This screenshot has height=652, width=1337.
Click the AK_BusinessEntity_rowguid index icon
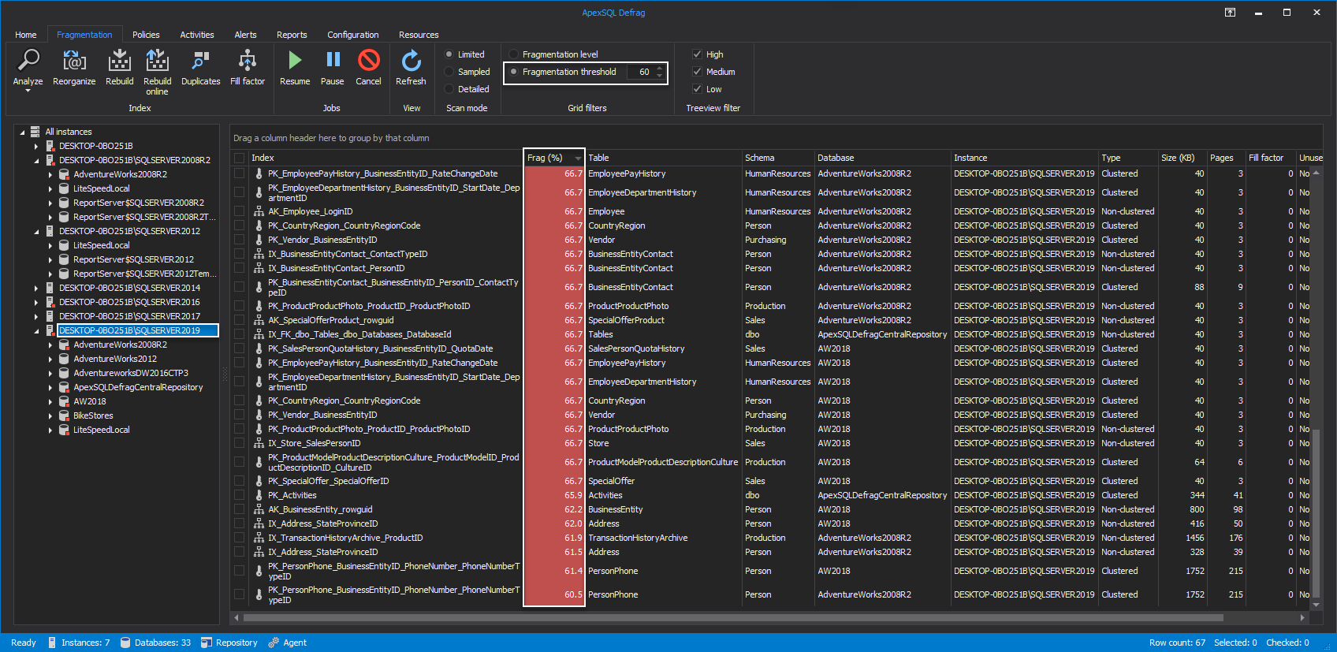pyautogui.click(x=259, y=509)
